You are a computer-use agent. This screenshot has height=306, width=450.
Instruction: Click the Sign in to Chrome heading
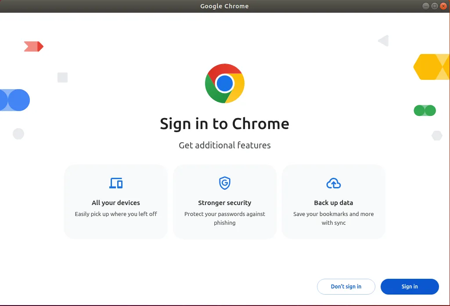pos(224,124)
